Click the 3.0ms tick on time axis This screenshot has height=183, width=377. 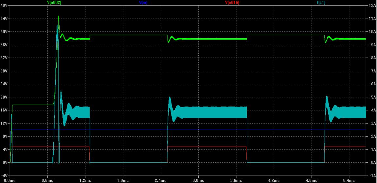pyautogui.click(x=198, y=180)
